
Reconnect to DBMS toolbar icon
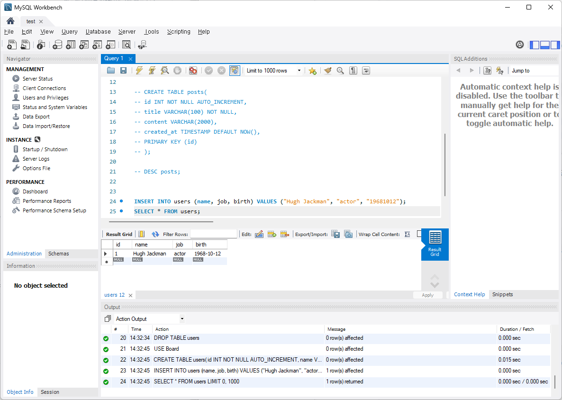[x=142, y=45]
